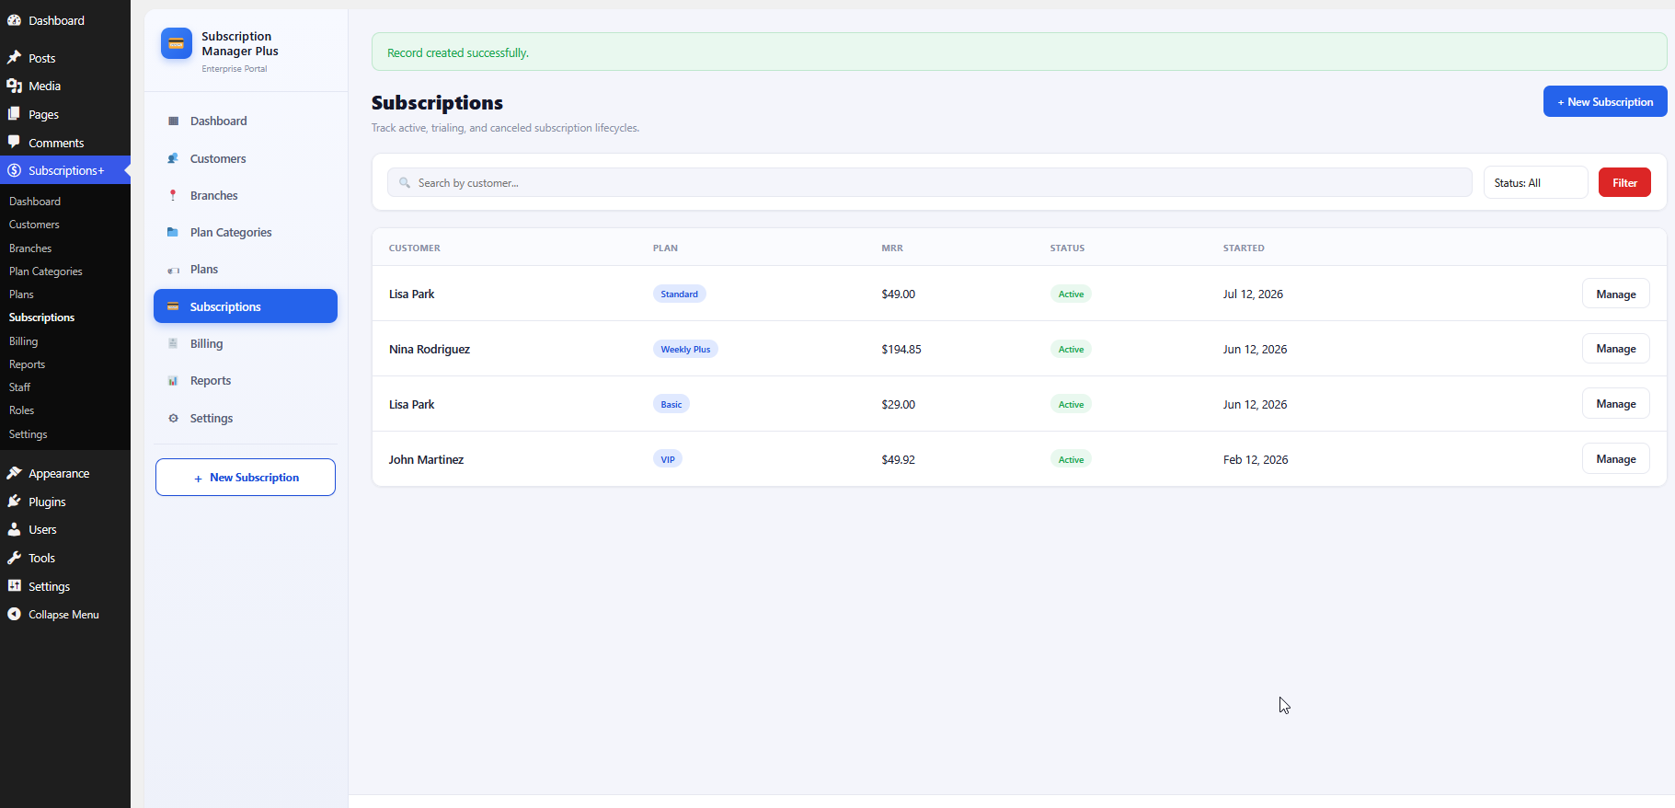This screenshot has height=808, width=1675.
Task: Click the STARTED column header
Action: (x=1244, y=248)
